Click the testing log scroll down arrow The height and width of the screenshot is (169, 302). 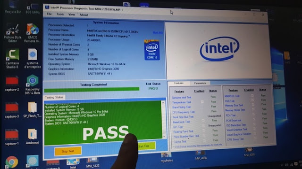pos(164,137)
